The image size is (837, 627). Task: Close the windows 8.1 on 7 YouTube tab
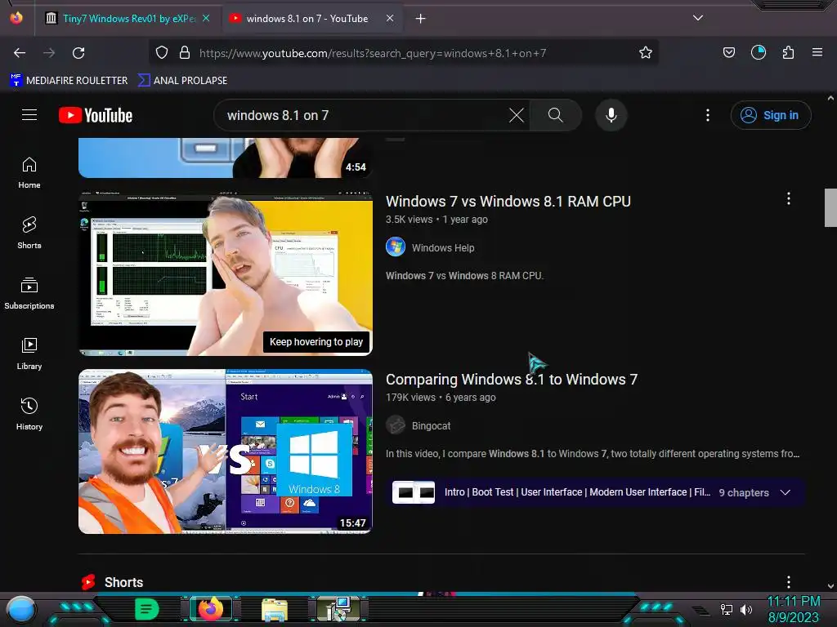coord(390,18)
